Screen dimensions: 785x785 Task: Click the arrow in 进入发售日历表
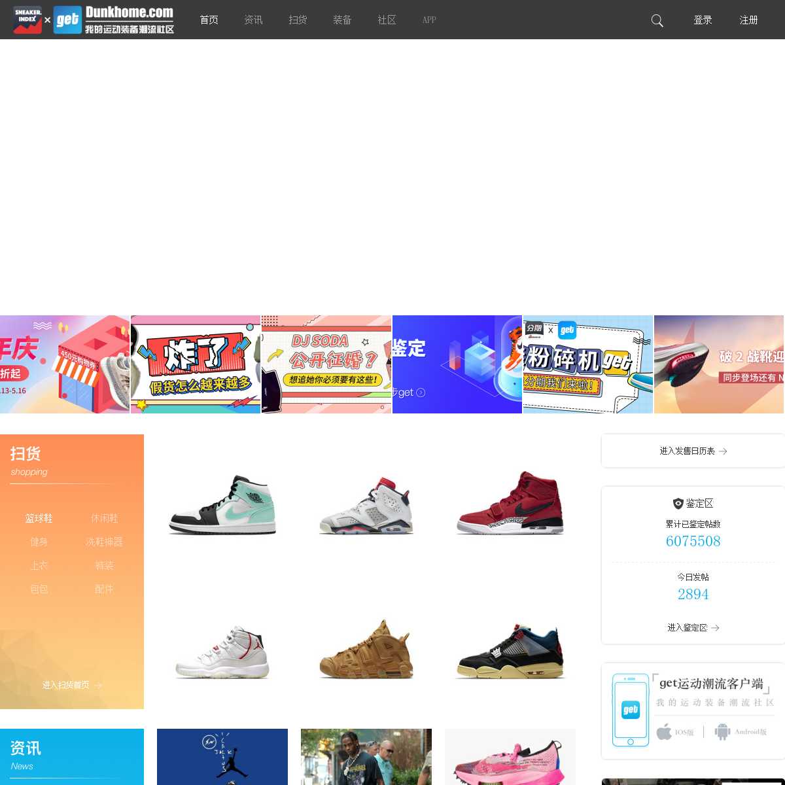click(x=723, y=451)
